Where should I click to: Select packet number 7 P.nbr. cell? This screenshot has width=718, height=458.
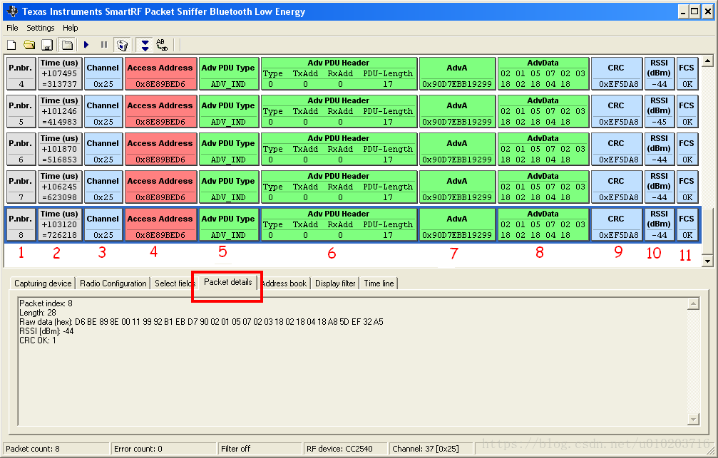(x=21, y=187)
